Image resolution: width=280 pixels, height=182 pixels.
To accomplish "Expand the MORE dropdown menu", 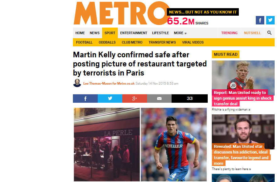I will (x=180, y=33).
